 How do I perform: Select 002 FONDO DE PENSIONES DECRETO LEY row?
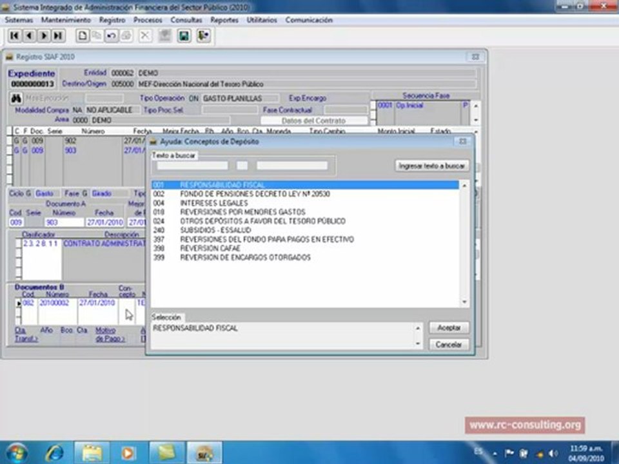[x=305, y=194]
